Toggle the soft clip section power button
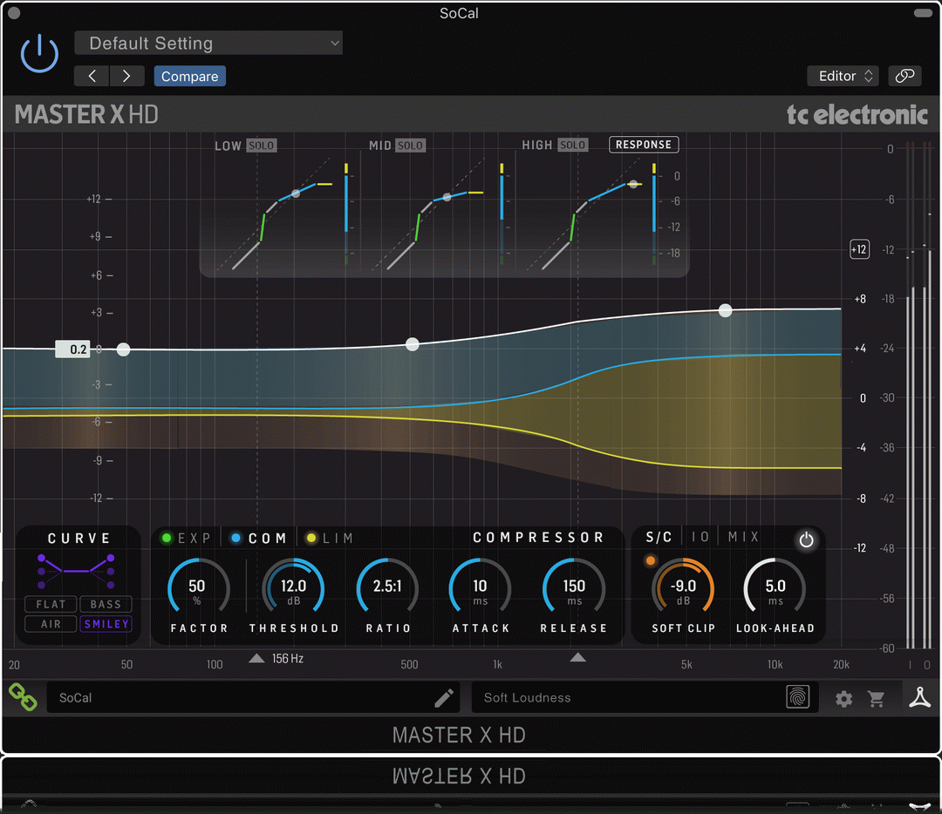The image size is (942, 814). tap(806, 540)
